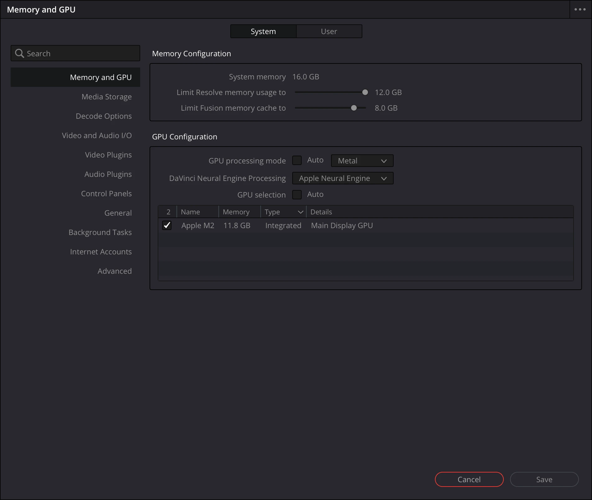Click the Integrated type cell

pos(283,225)
